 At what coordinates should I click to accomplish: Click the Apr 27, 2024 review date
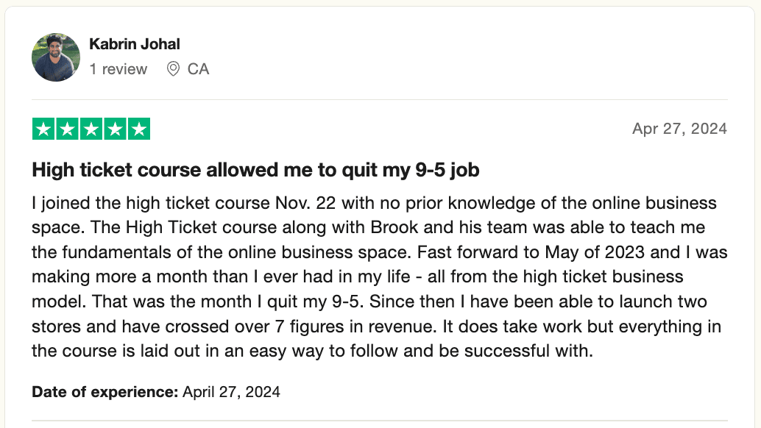pos(679,129)
